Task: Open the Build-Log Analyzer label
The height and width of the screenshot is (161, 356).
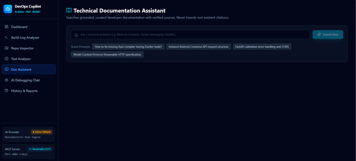Action: (25, 38)
